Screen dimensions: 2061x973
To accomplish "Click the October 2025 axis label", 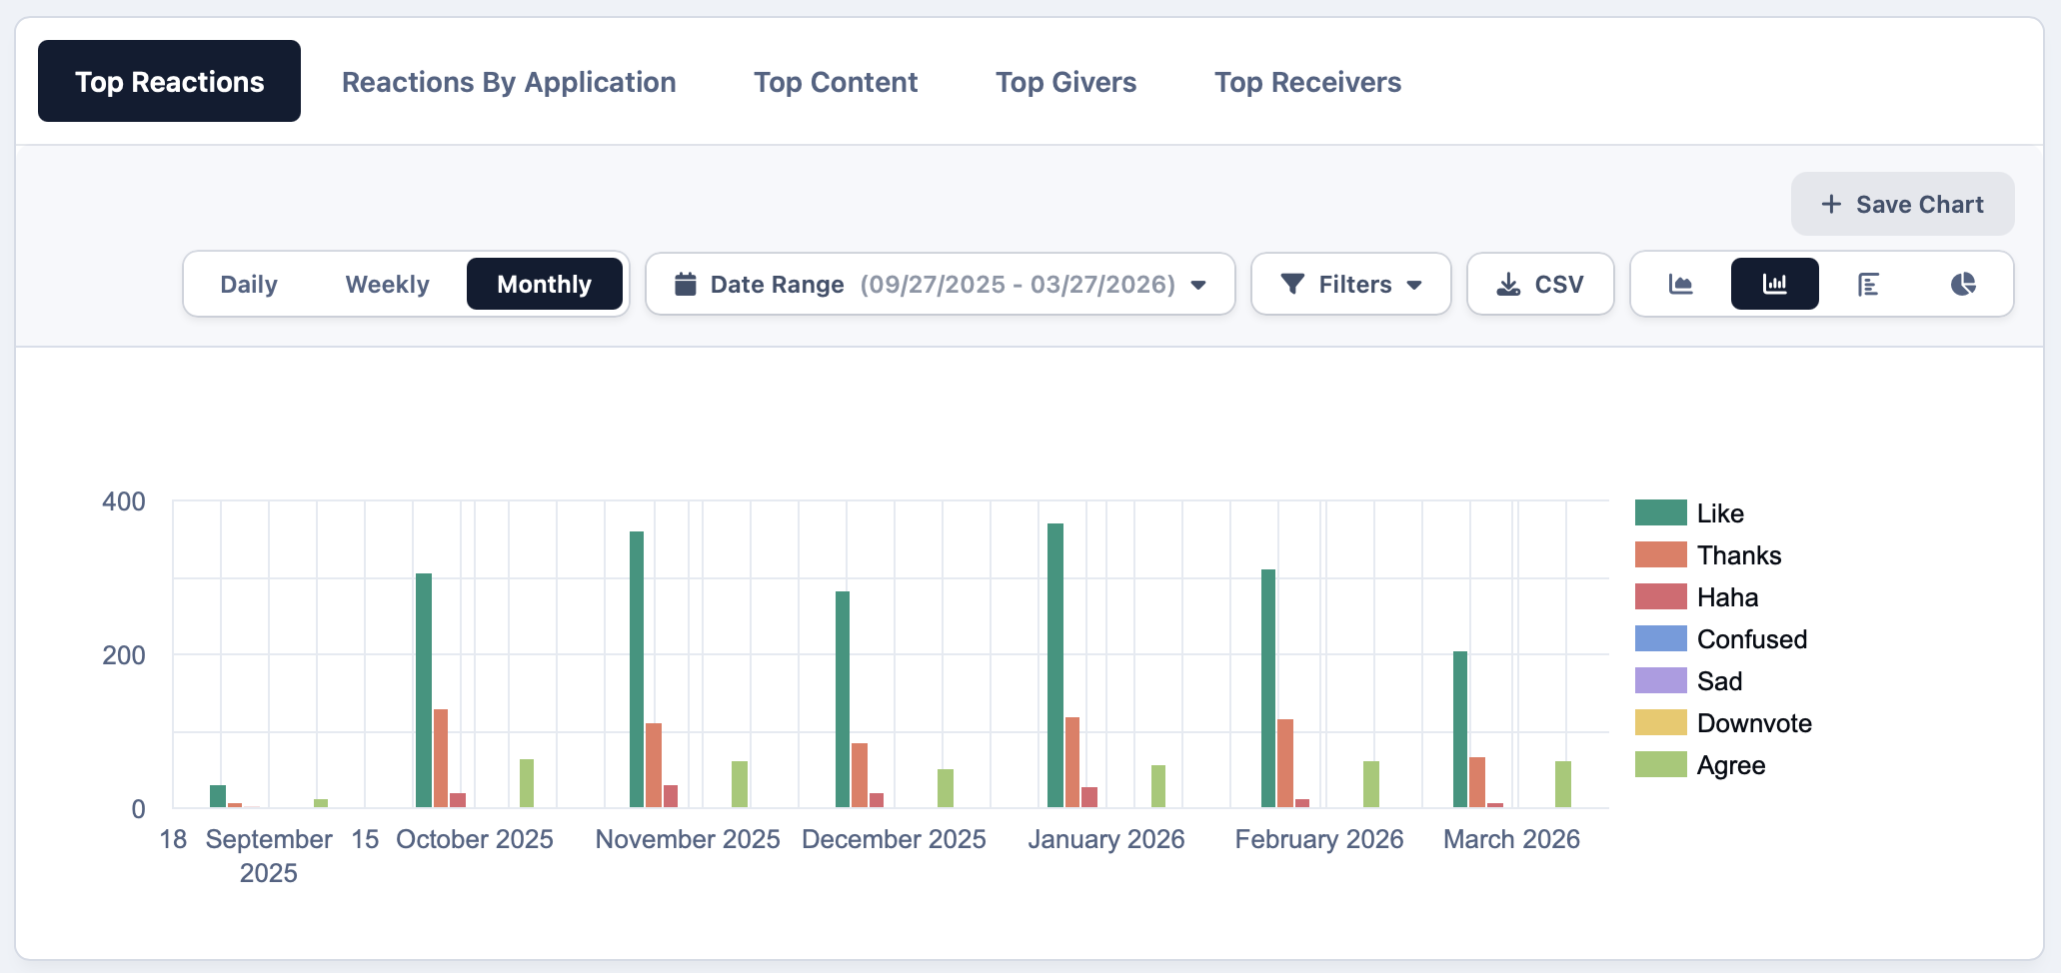I will click(475, 839).
